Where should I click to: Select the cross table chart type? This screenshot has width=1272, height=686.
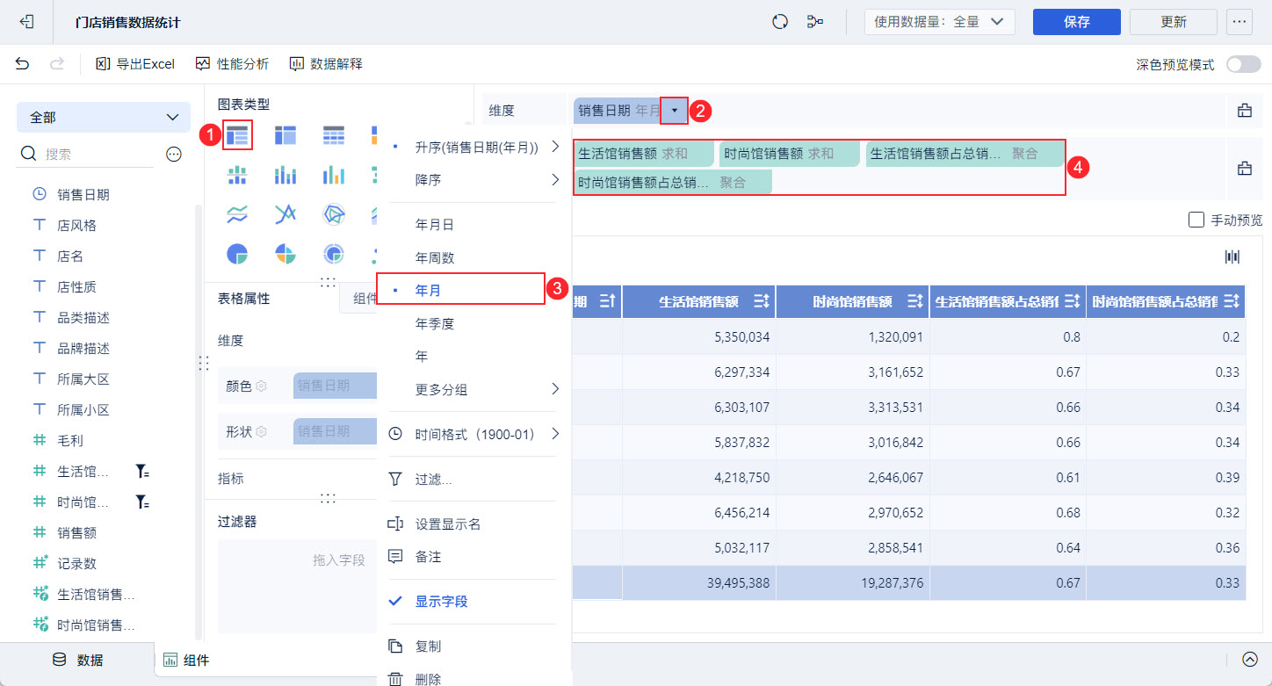pyautogui.click(x=285, y=134)
